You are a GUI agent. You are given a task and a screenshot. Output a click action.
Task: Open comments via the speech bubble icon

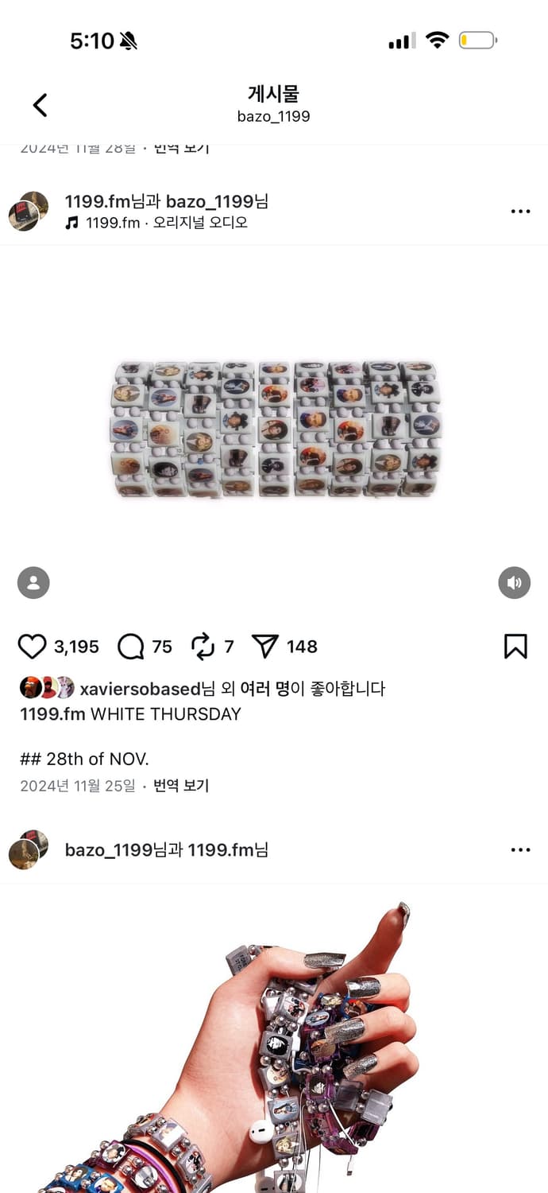[130, 647]
